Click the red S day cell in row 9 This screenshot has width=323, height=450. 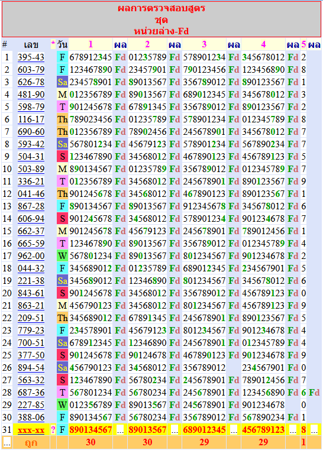[62, 157]
